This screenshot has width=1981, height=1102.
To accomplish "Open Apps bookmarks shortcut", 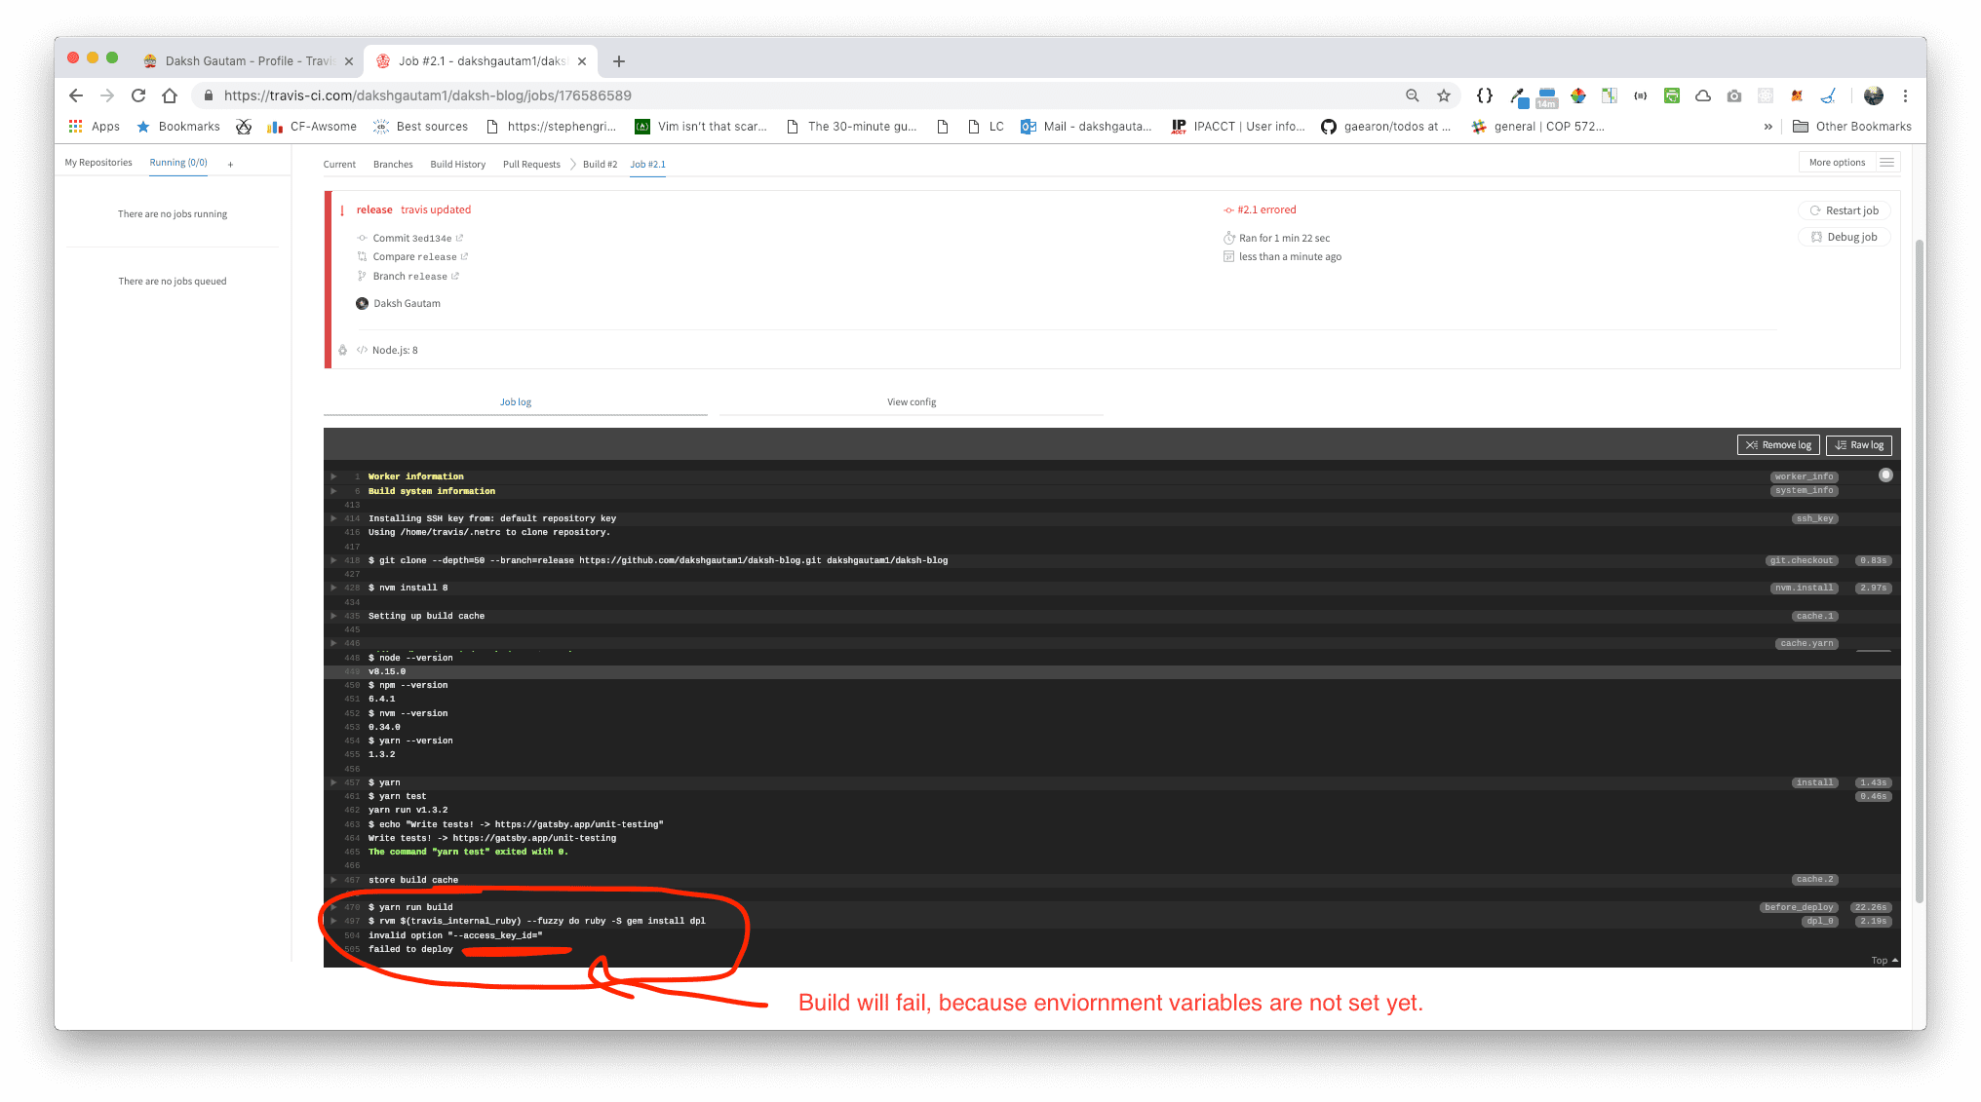I will (95, 127).
